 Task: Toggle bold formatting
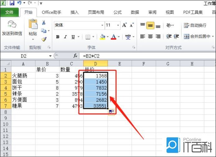click(58, 37)
